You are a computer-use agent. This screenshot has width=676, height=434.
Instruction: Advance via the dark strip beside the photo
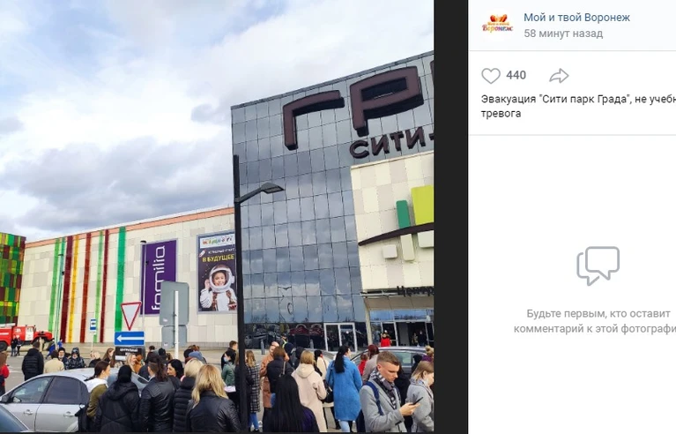click(450, 217)
